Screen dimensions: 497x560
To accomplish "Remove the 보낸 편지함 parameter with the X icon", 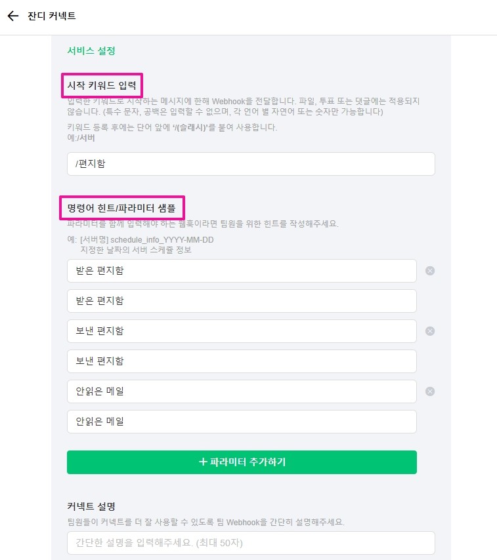I will 430,331.
